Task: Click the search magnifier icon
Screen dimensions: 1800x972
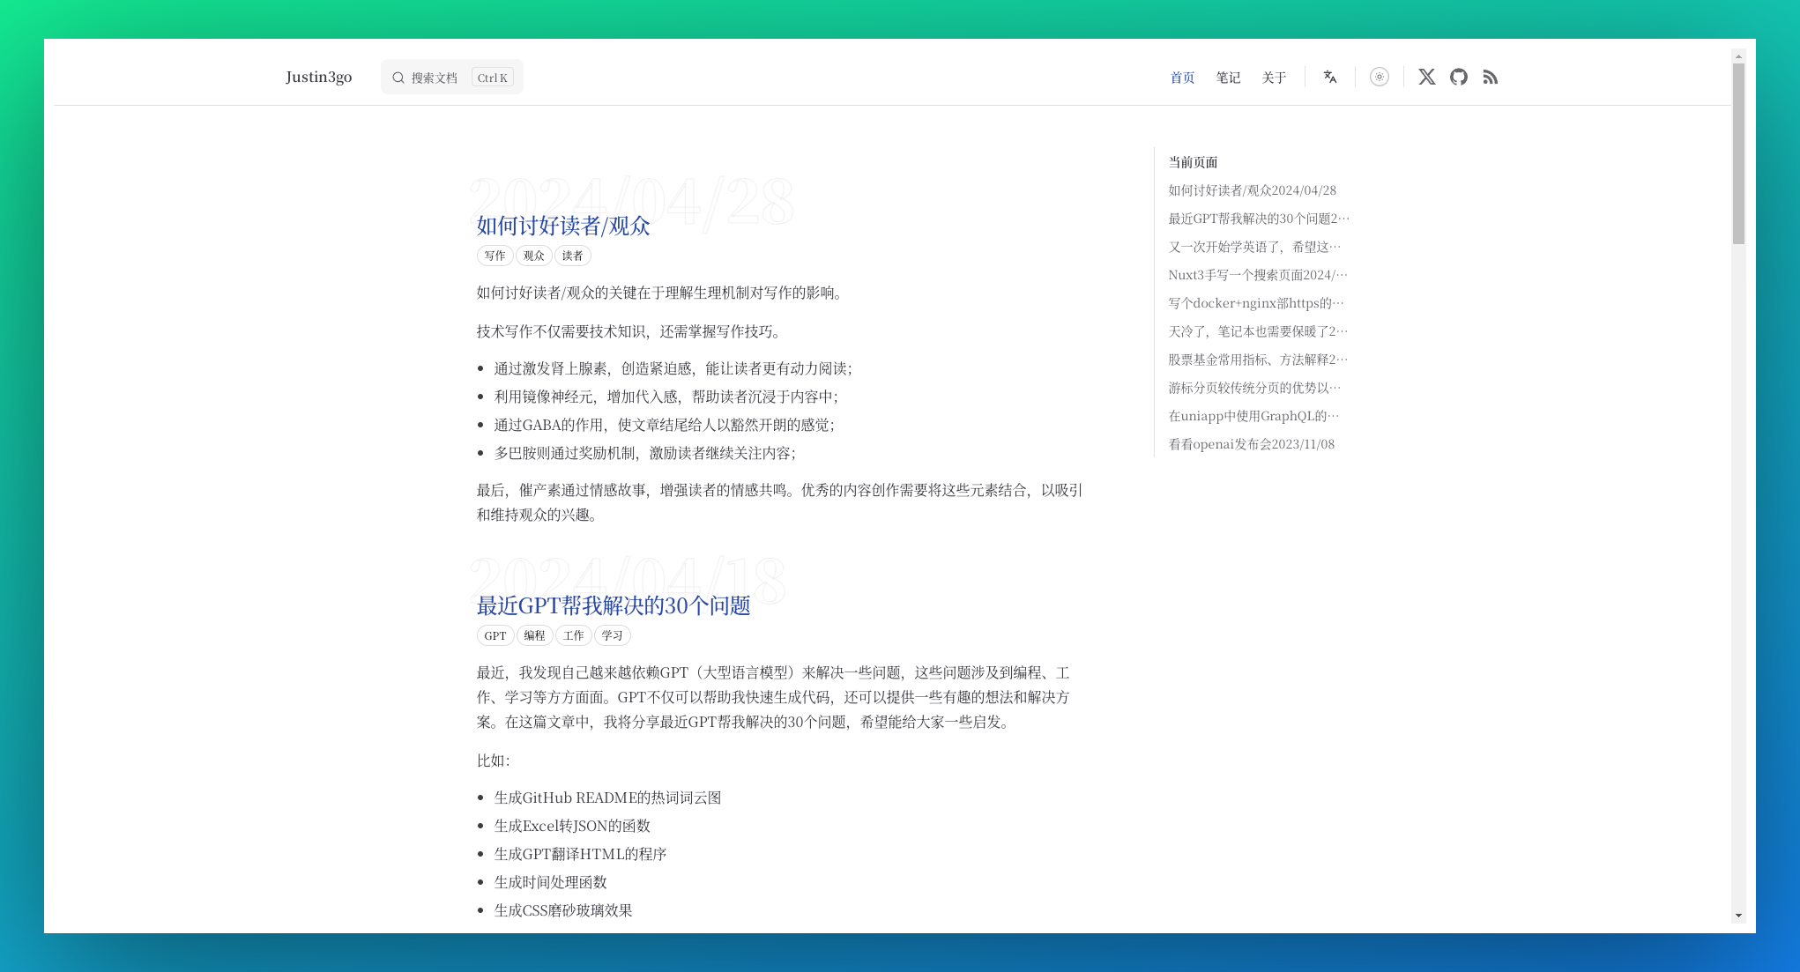Action: (398, 78)
